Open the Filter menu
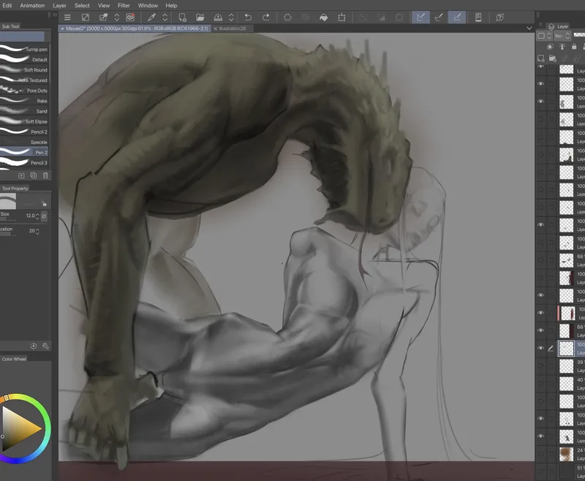Screen dimensions: 585x481 click(x=124, y=6)
